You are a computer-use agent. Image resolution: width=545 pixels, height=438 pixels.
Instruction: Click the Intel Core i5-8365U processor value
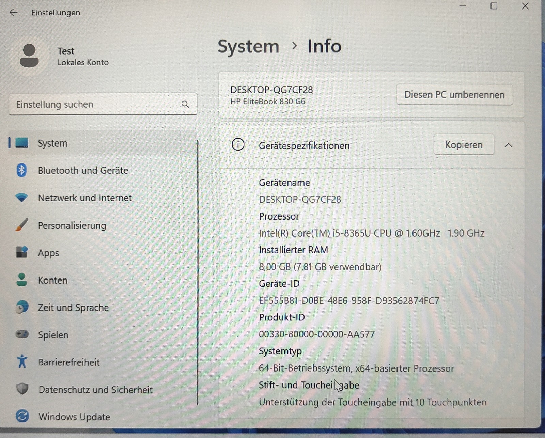tap(372, 233)
